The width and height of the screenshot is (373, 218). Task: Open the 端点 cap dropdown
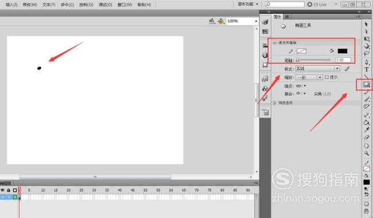click(x=301, y=86)
